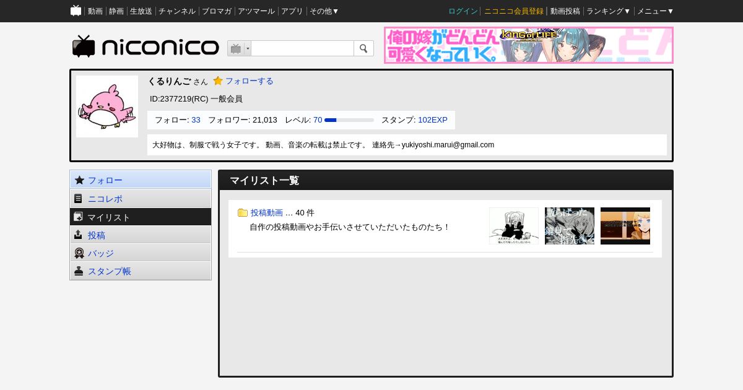Click the follow count 33 link

pyautogui.click(x=196, y=120)
